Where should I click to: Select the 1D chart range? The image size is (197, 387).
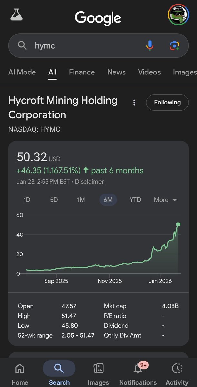click(27, 200)
